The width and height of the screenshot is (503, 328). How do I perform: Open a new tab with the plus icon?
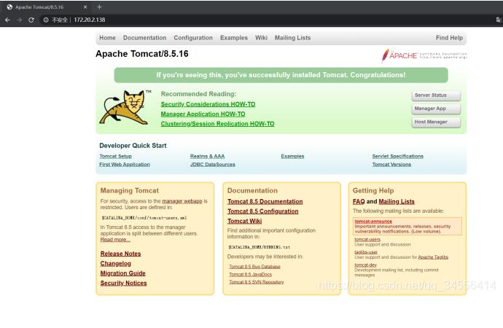tap(99, 7)
